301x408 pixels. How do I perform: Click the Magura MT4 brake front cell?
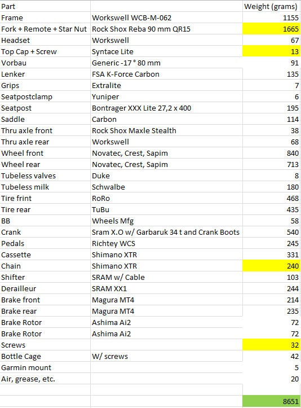166,300
